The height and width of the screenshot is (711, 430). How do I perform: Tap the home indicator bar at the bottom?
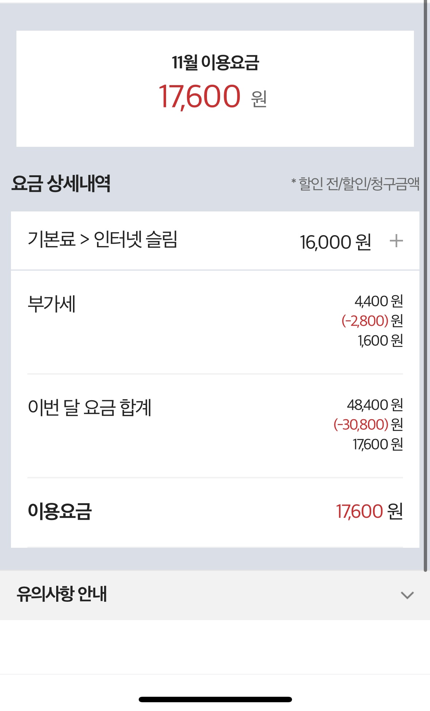tap(215, 699)
